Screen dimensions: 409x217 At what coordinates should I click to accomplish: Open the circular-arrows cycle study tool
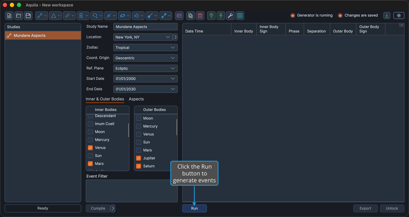pos(97,16)
